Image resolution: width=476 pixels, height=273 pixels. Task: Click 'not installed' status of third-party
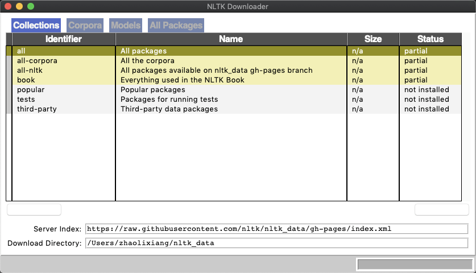[427, 109]
